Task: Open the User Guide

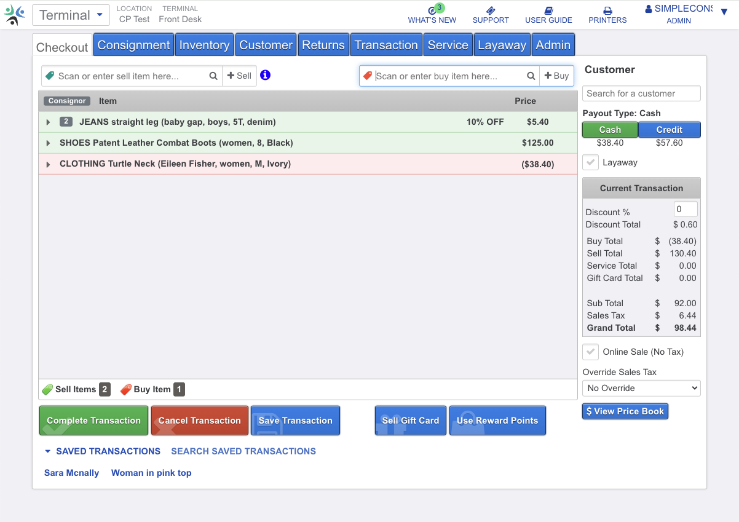Action: click(548, 15)
